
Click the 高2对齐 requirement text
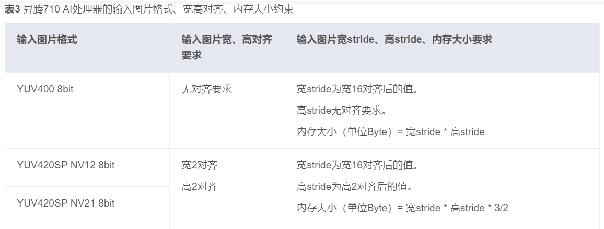(x=200, y=187)
